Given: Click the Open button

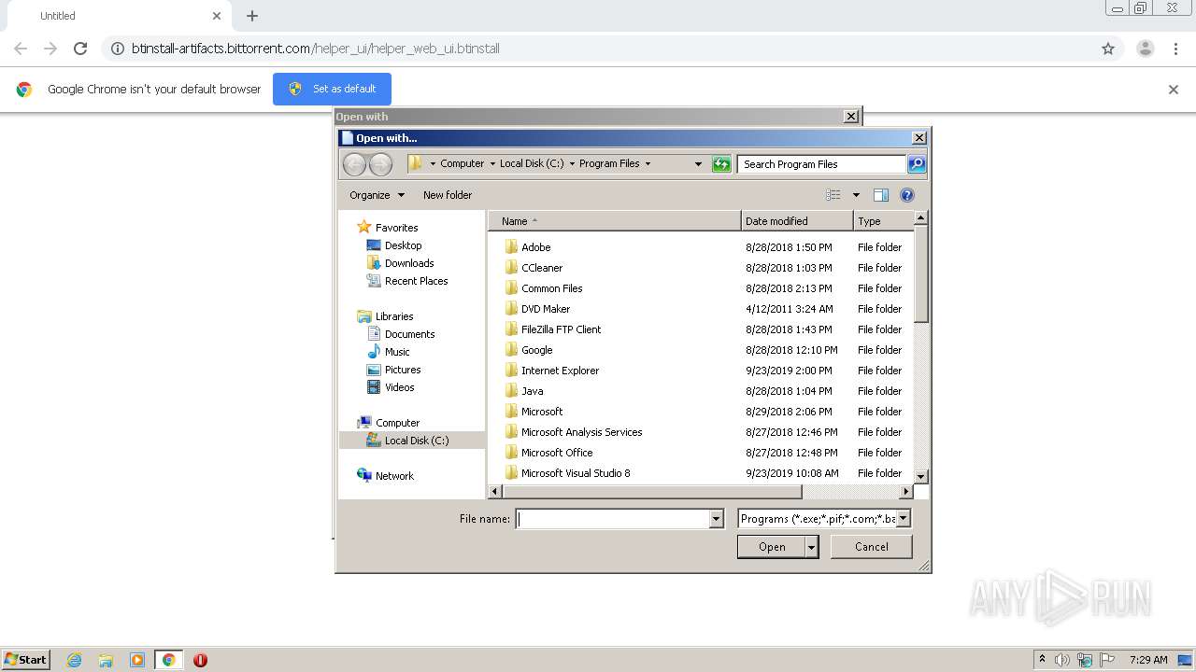Looking at the screenshot, I should [x=771, y=547].
